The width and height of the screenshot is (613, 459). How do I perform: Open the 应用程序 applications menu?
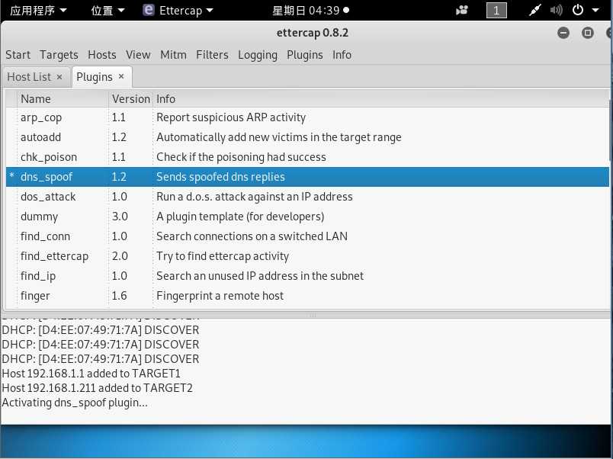(38, 10)
